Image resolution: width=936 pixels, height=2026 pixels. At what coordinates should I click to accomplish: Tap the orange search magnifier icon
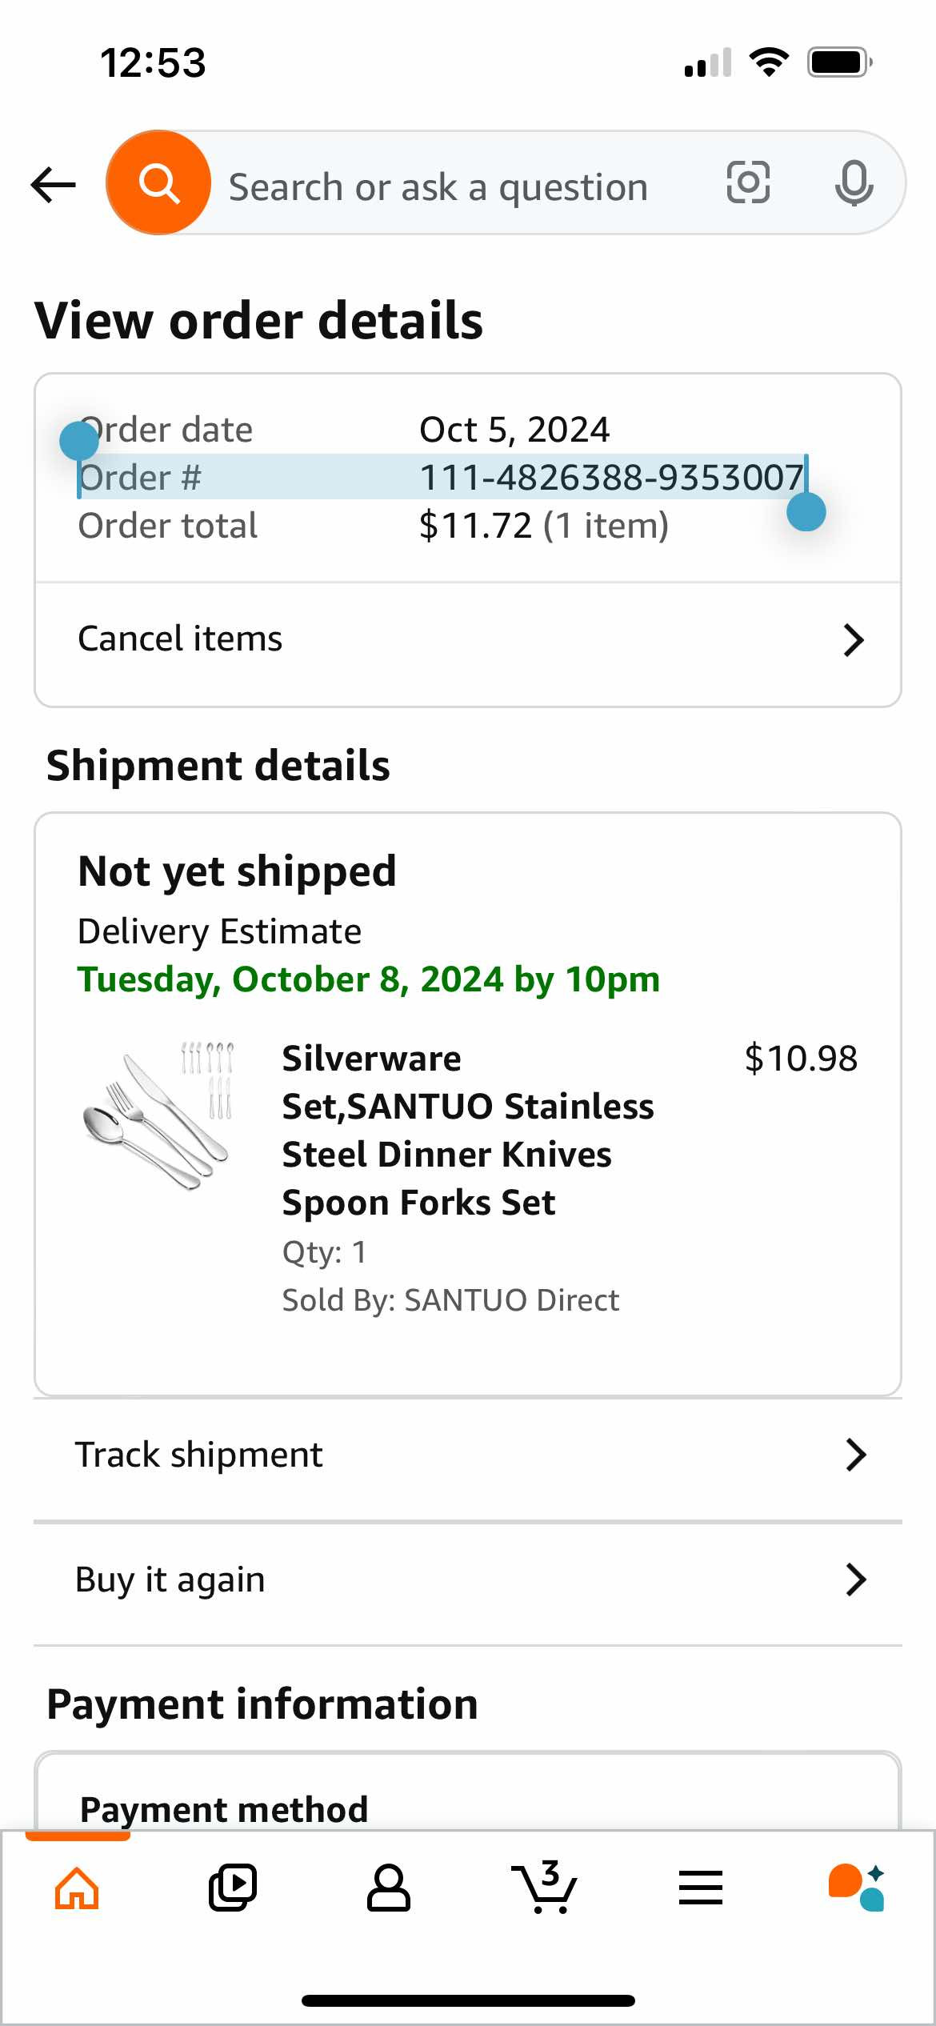pyautogui.click(x=158, y=183)
